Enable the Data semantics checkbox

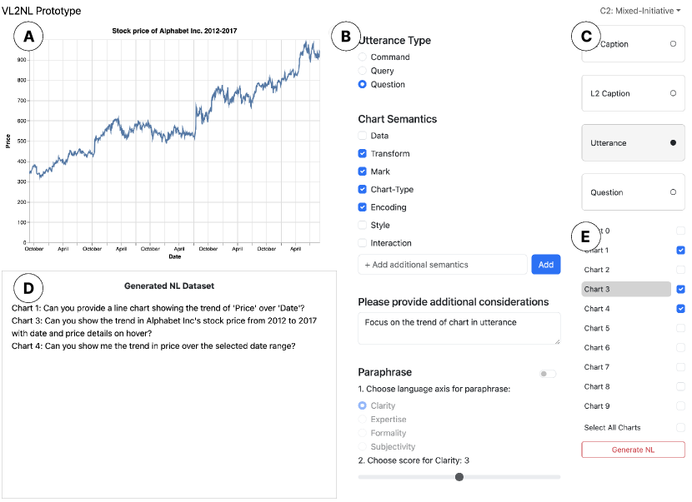point(363,136)
